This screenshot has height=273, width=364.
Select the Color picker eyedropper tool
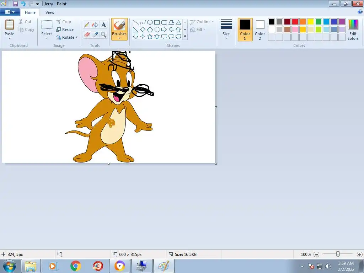click(95, 35)
